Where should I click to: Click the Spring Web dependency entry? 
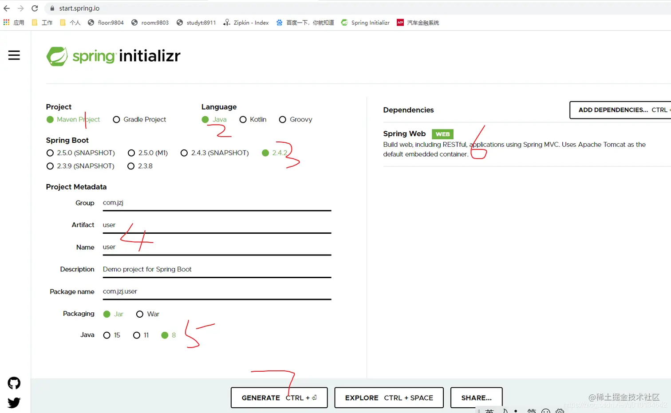(526, 144)
